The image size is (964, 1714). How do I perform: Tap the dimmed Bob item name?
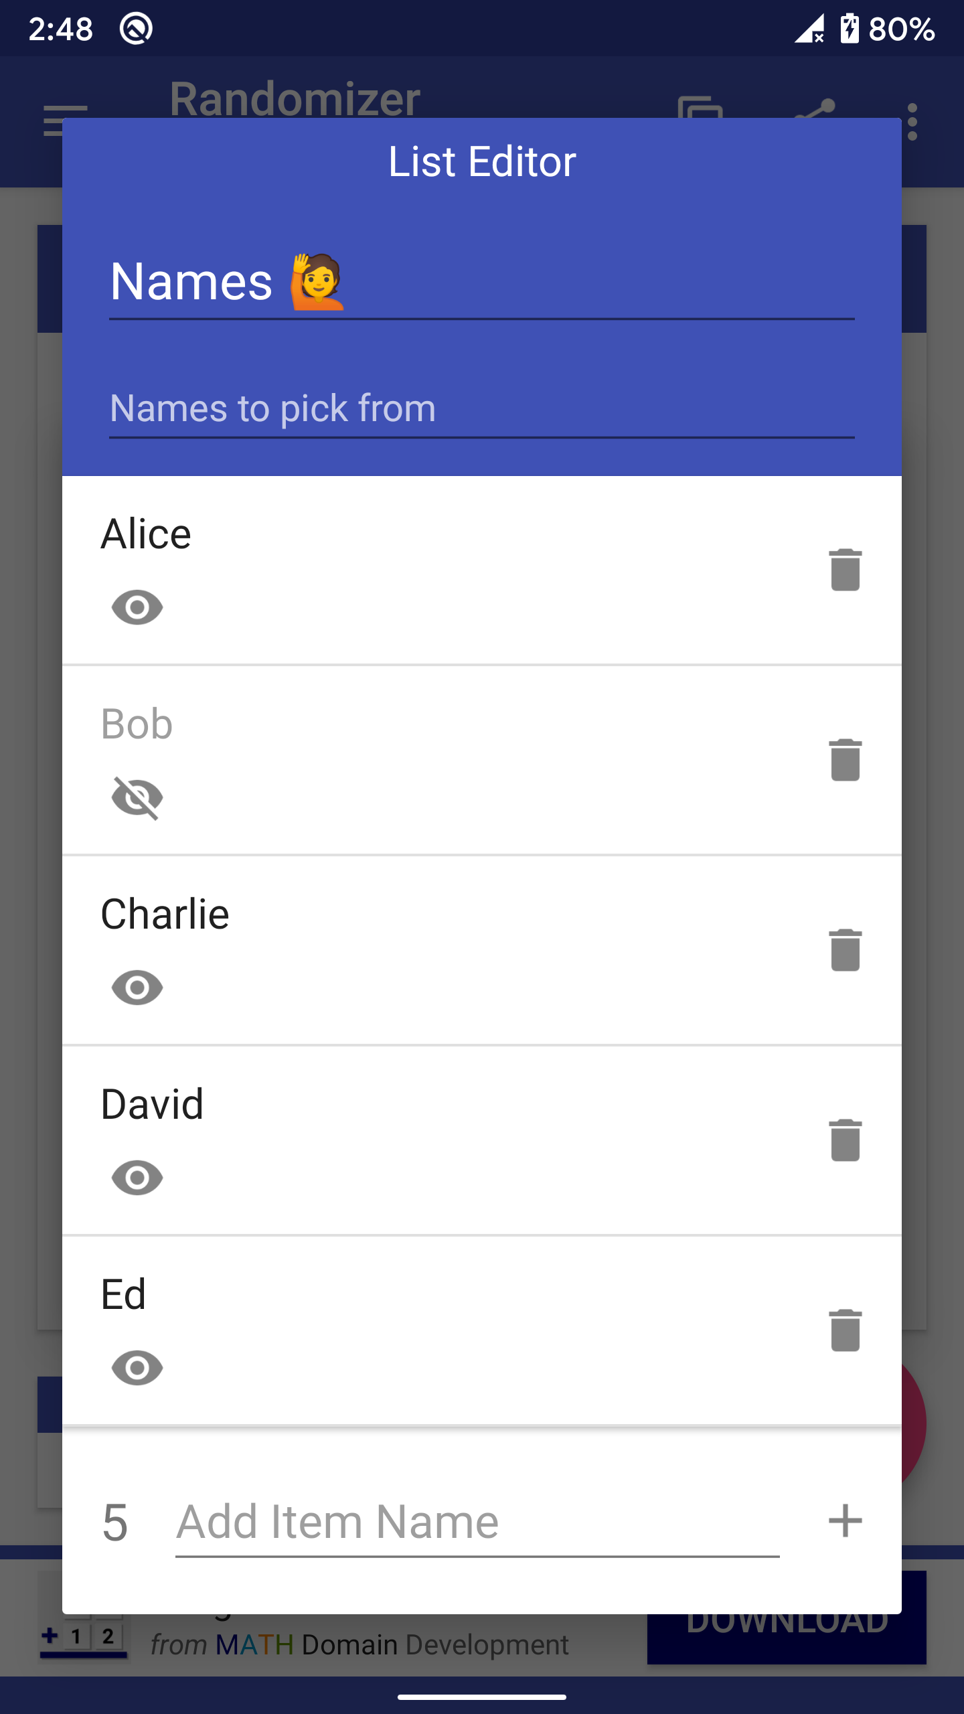(x=137, y=724)
